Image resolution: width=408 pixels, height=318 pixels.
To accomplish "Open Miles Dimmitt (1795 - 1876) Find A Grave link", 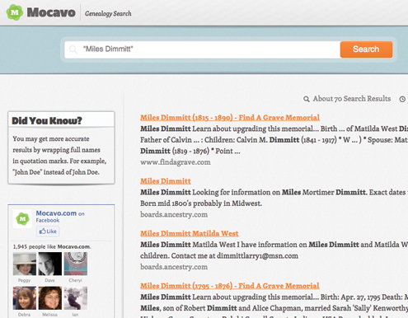I will pos(230,286).
